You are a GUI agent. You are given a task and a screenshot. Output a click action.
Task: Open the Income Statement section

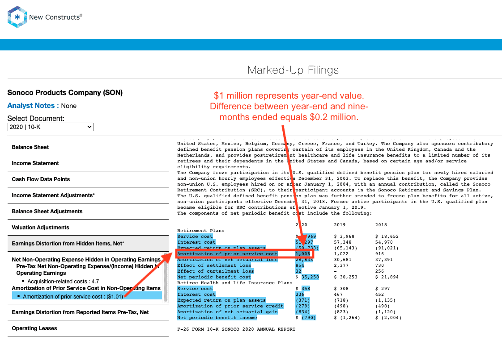pos(88,163)
